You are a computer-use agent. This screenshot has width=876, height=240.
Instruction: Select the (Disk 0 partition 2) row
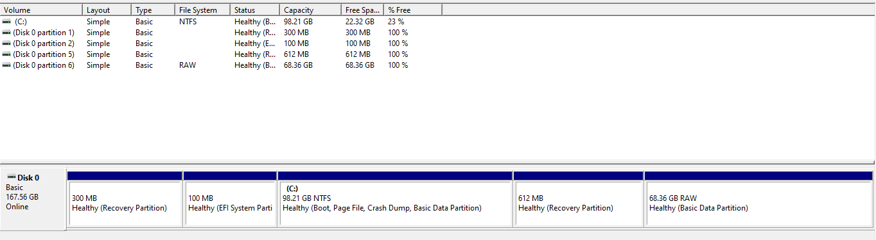[x=44, y=44]
